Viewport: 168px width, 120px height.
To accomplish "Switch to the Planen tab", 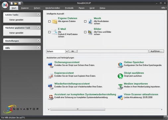I will tap(81, 8).
